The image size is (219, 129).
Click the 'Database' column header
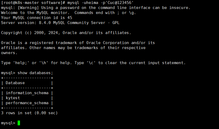[15, 83]
